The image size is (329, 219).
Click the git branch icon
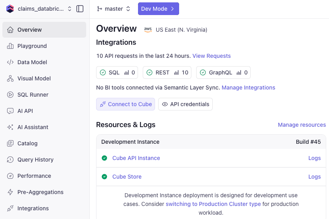(x=100, y=9)
